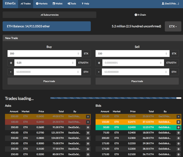The image size is (183, 157).
Task: Switch to the X-Chain tab
Action: coord(140,15)
